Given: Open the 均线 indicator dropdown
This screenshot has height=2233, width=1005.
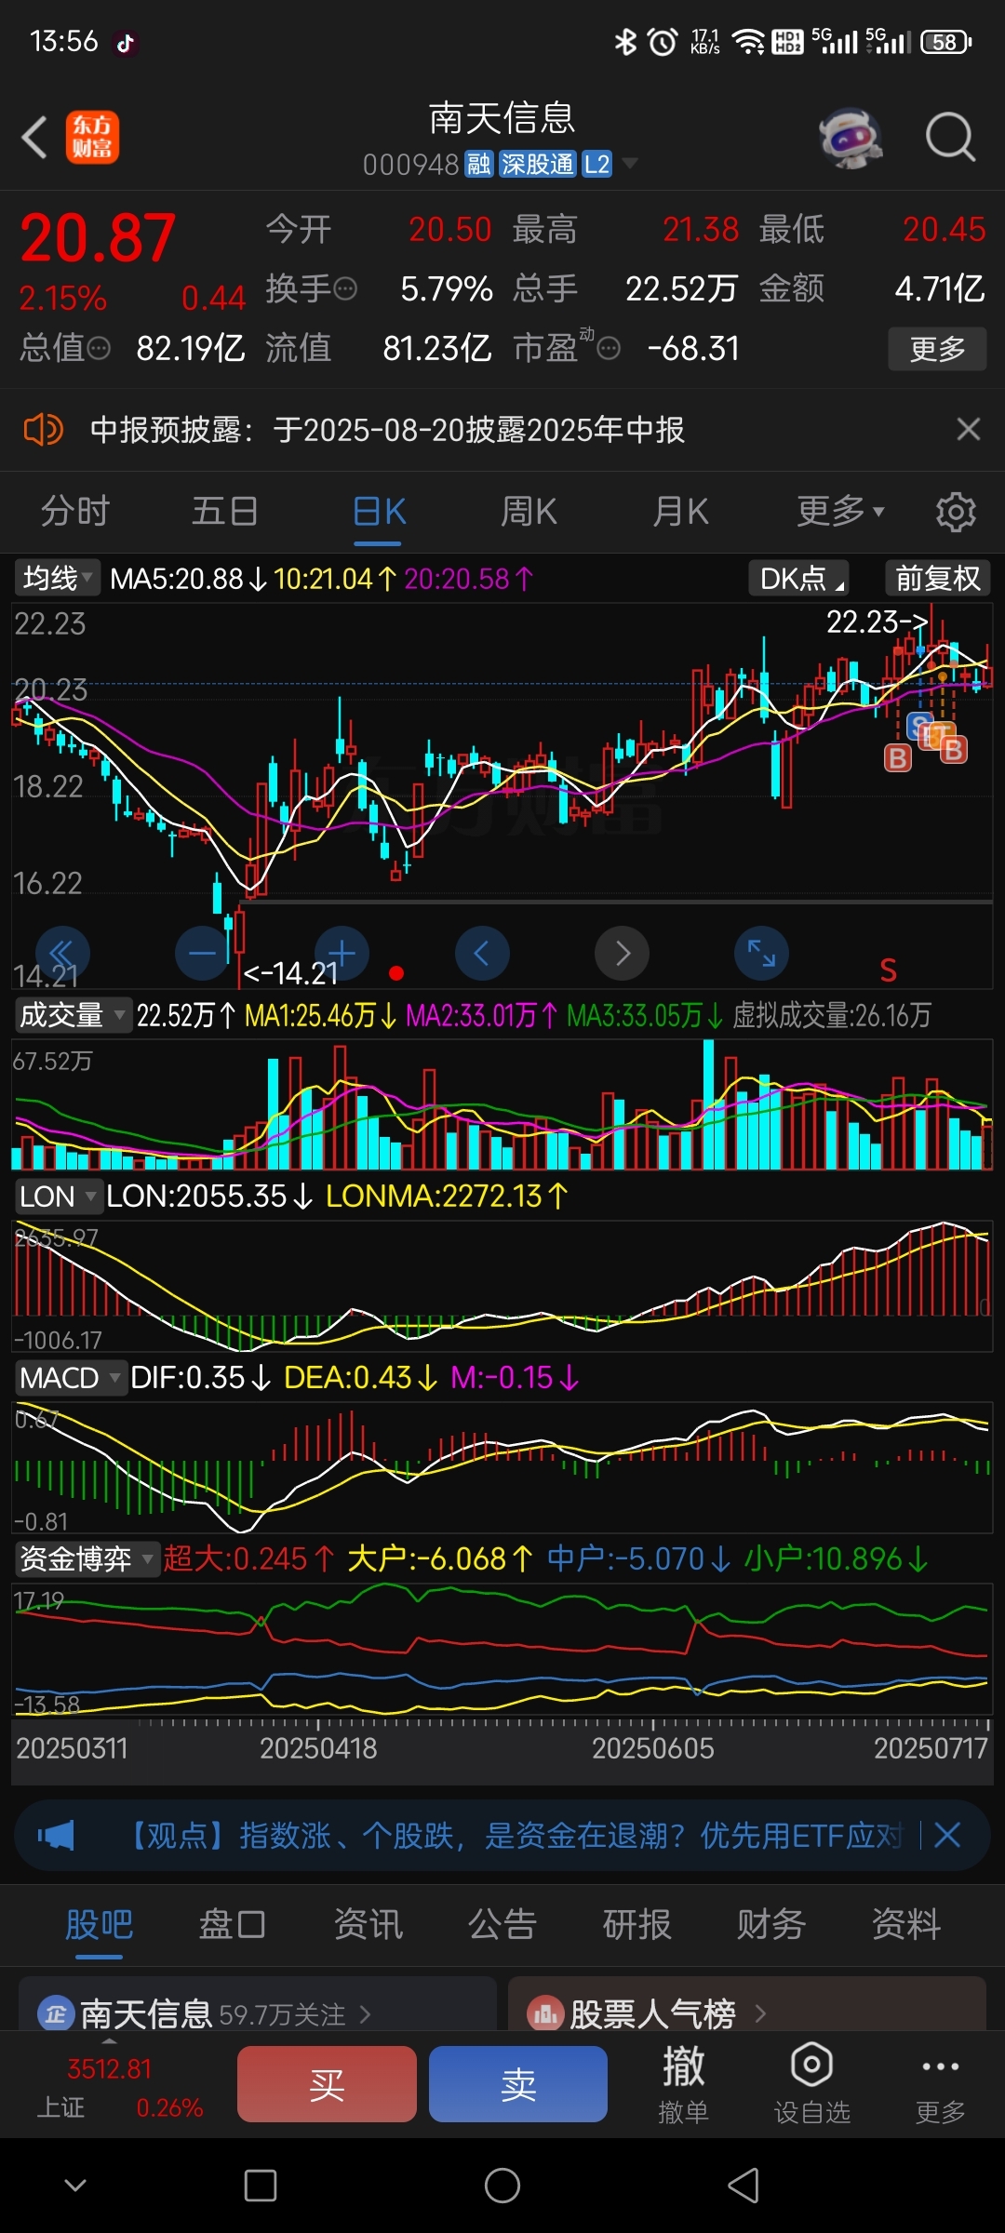Looking at the screenshot, I should coord(56,579).
